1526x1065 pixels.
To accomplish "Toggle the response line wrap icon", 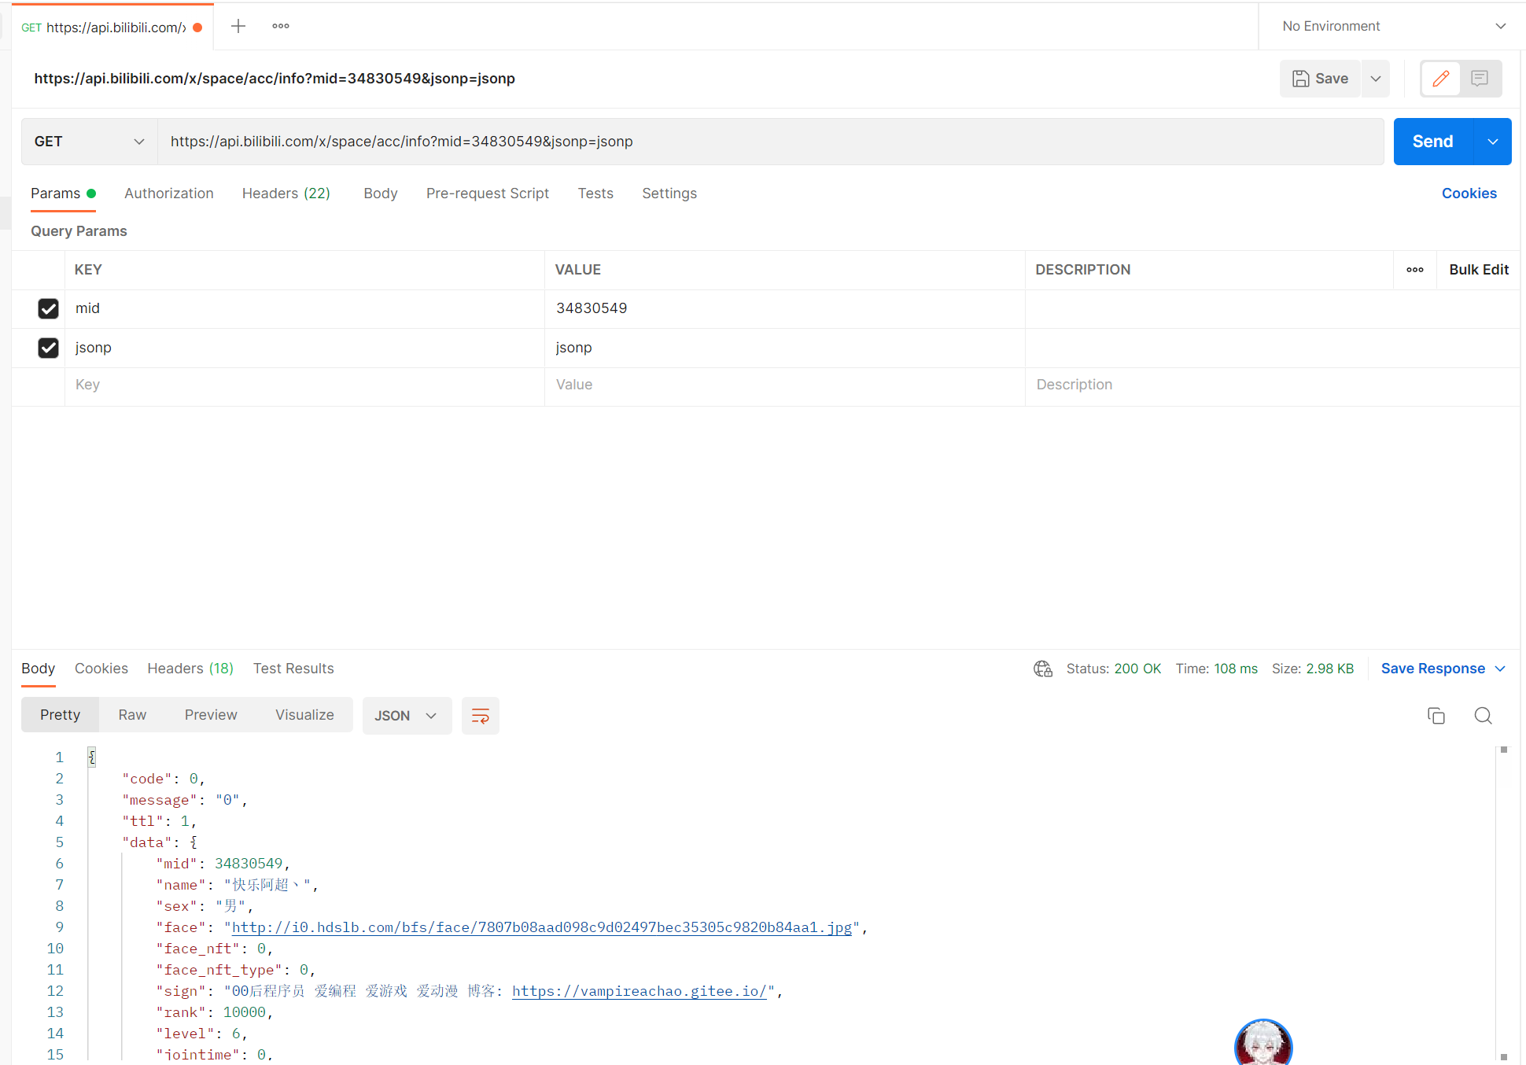I will pos(480,716).
